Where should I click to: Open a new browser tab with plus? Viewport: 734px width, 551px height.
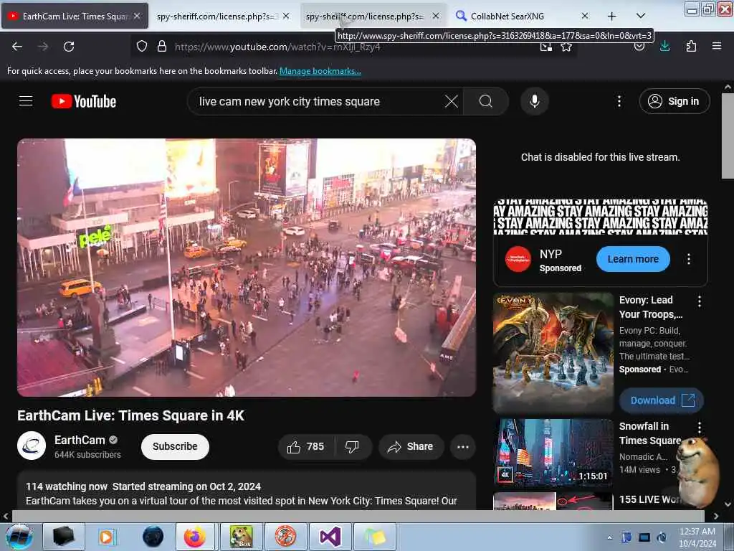(612, 16)
